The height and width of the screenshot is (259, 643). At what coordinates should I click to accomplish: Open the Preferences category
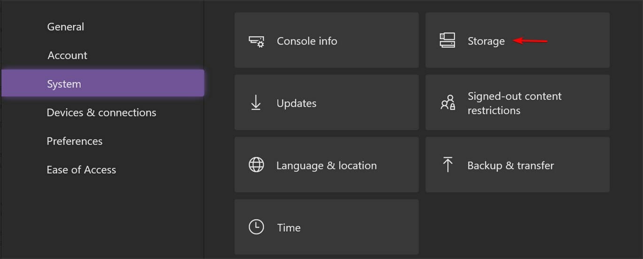click(x=75, y=141)
